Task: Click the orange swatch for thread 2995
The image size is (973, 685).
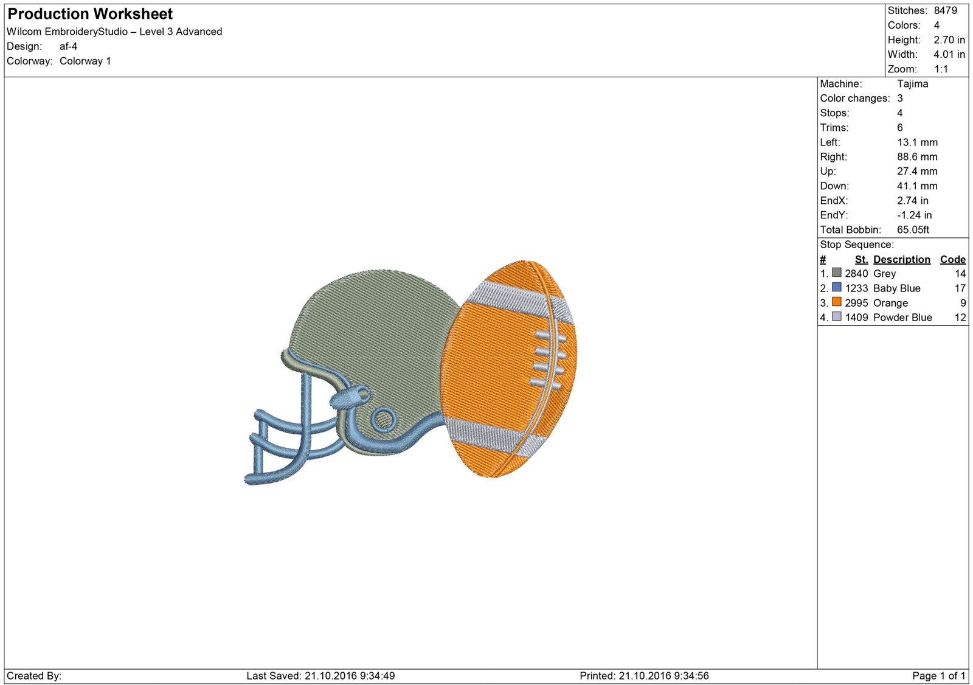Action: 837,302
